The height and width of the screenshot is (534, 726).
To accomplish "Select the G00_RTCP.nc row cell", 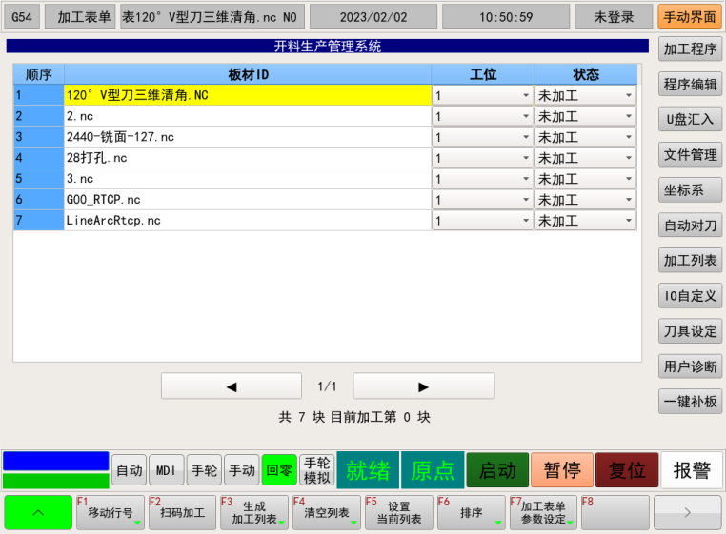I will pos(248,200).
